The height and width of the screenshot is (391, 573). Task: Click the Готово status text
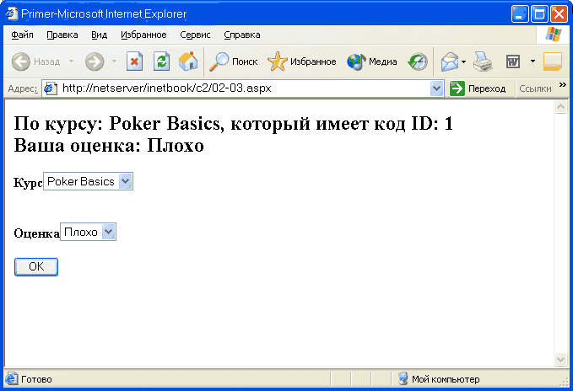click(36, 379)
